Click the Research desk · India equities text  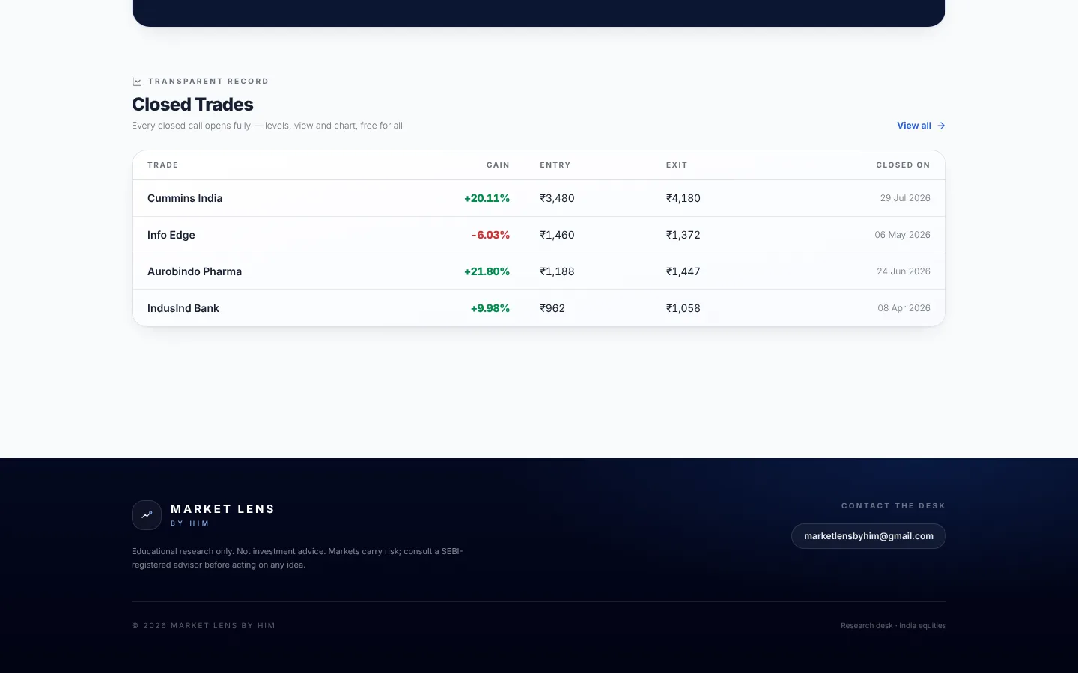point(893,626)
